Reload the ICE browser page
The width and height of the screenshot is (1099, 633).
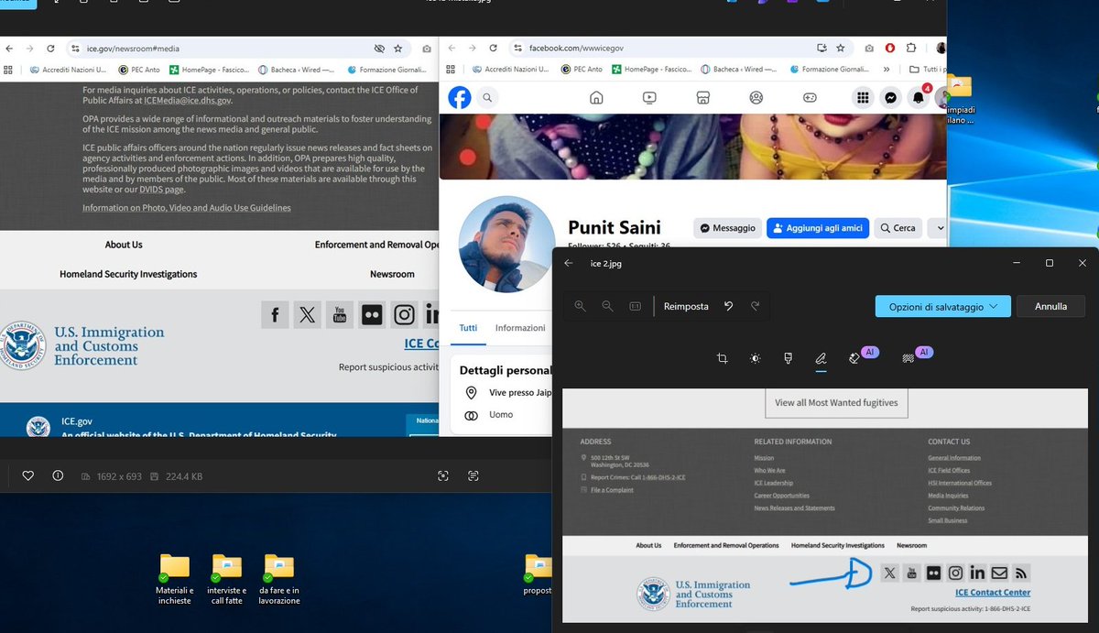click(50, 48)
